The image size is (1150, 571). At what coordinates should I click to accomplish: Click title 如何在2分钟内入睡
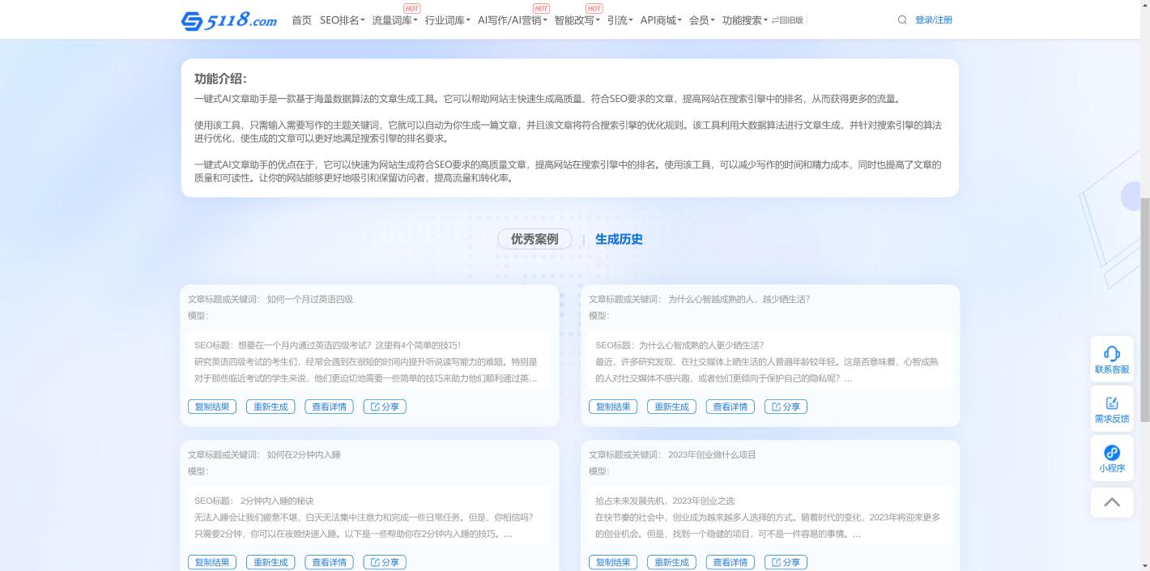coord(304,454)
